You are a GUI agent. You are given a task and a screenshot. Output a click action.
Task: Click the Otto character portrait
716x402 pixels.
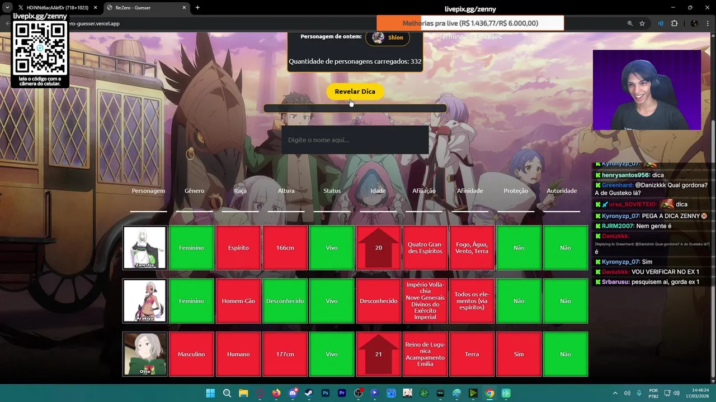point(145,354)
